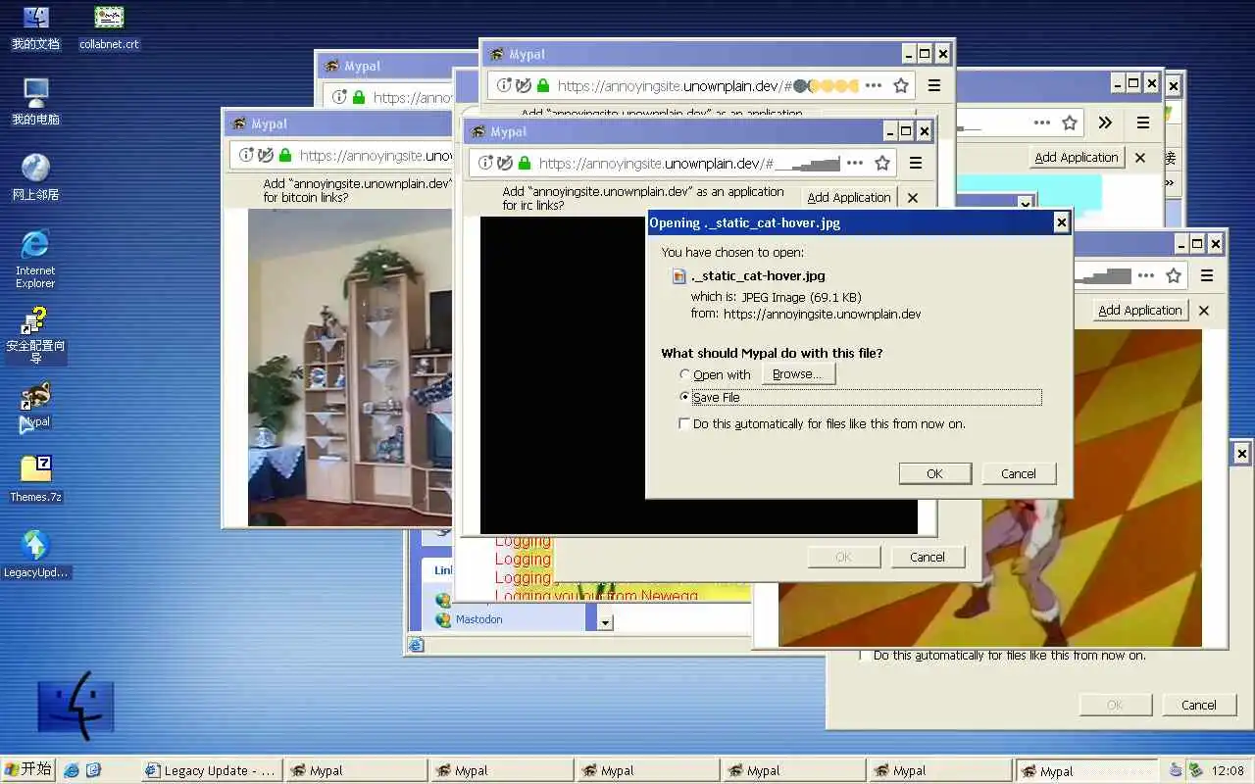Click Browse... button in Opening dialog
Viewport: 1255px width, 784px height.
coord(798,374)
